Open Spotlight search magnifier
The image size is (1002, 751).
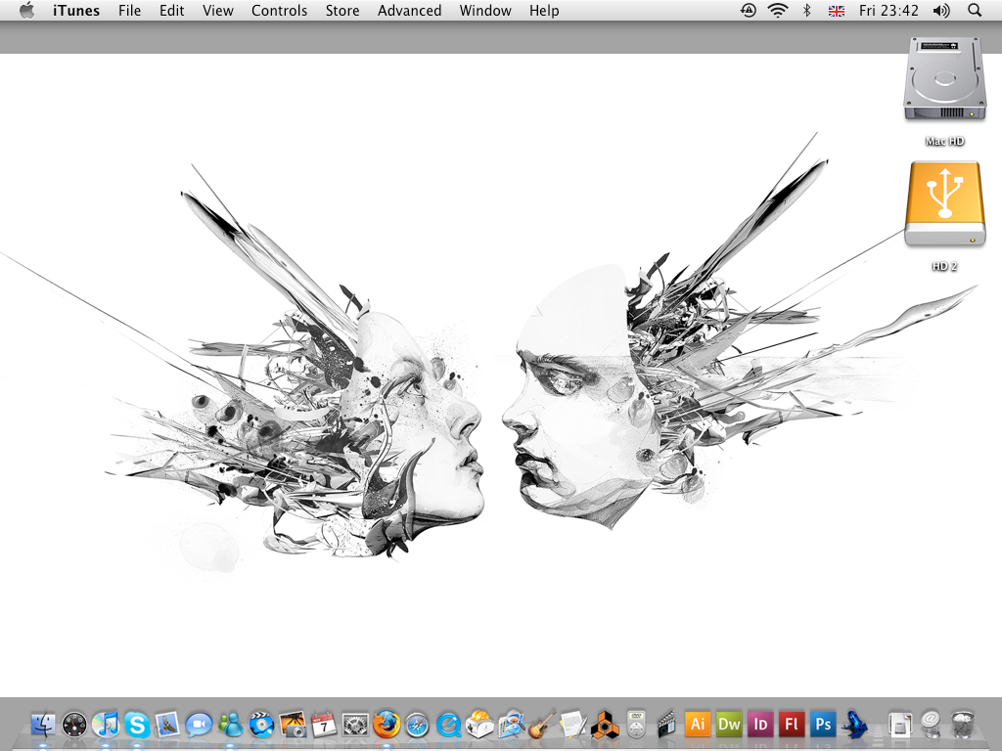[975, 10]
